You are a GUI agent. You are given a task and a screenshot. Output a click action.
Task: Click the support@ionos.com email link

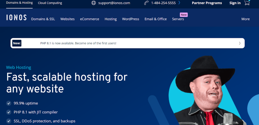(114, 3)
